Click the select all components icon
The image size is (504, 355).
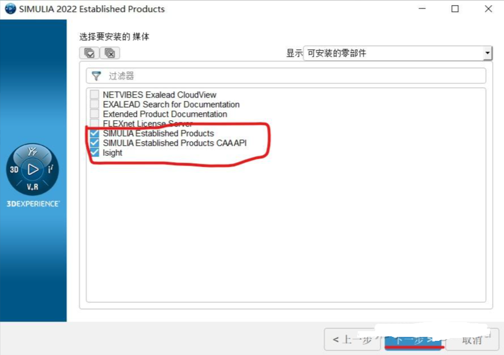pyautogui.click(x=90, y=53)
